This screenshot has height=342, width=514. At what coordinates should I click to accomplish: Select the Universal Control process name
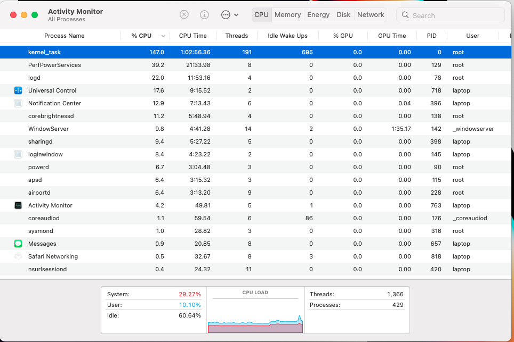point(52,90)
